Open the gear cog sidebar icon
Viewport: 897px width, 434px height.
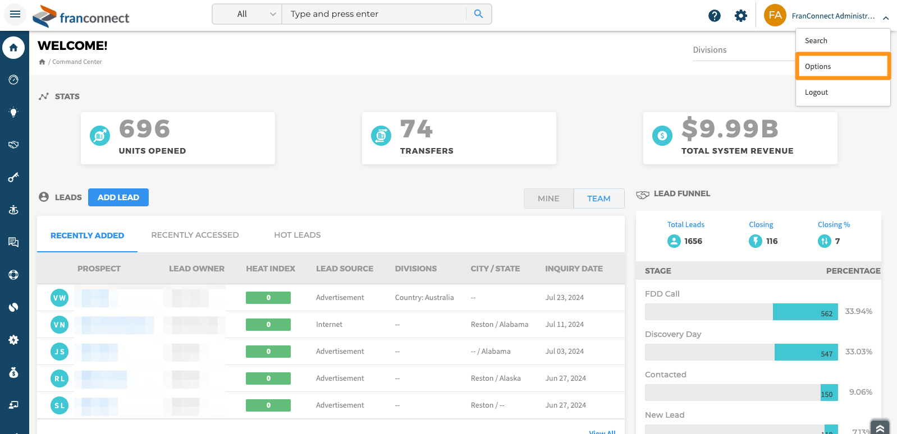point(13,340)
